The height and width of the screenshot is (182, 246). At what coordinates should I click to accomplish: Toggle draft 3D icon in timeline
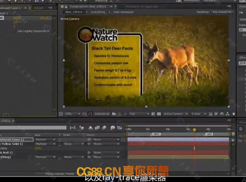(x=81, y=128)
